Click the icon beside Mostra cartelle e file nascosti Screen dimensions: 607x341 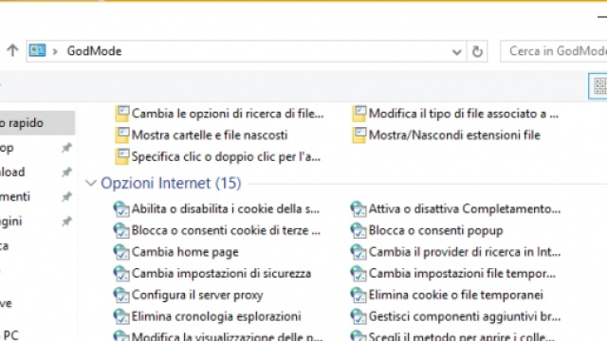click(122, 135)
